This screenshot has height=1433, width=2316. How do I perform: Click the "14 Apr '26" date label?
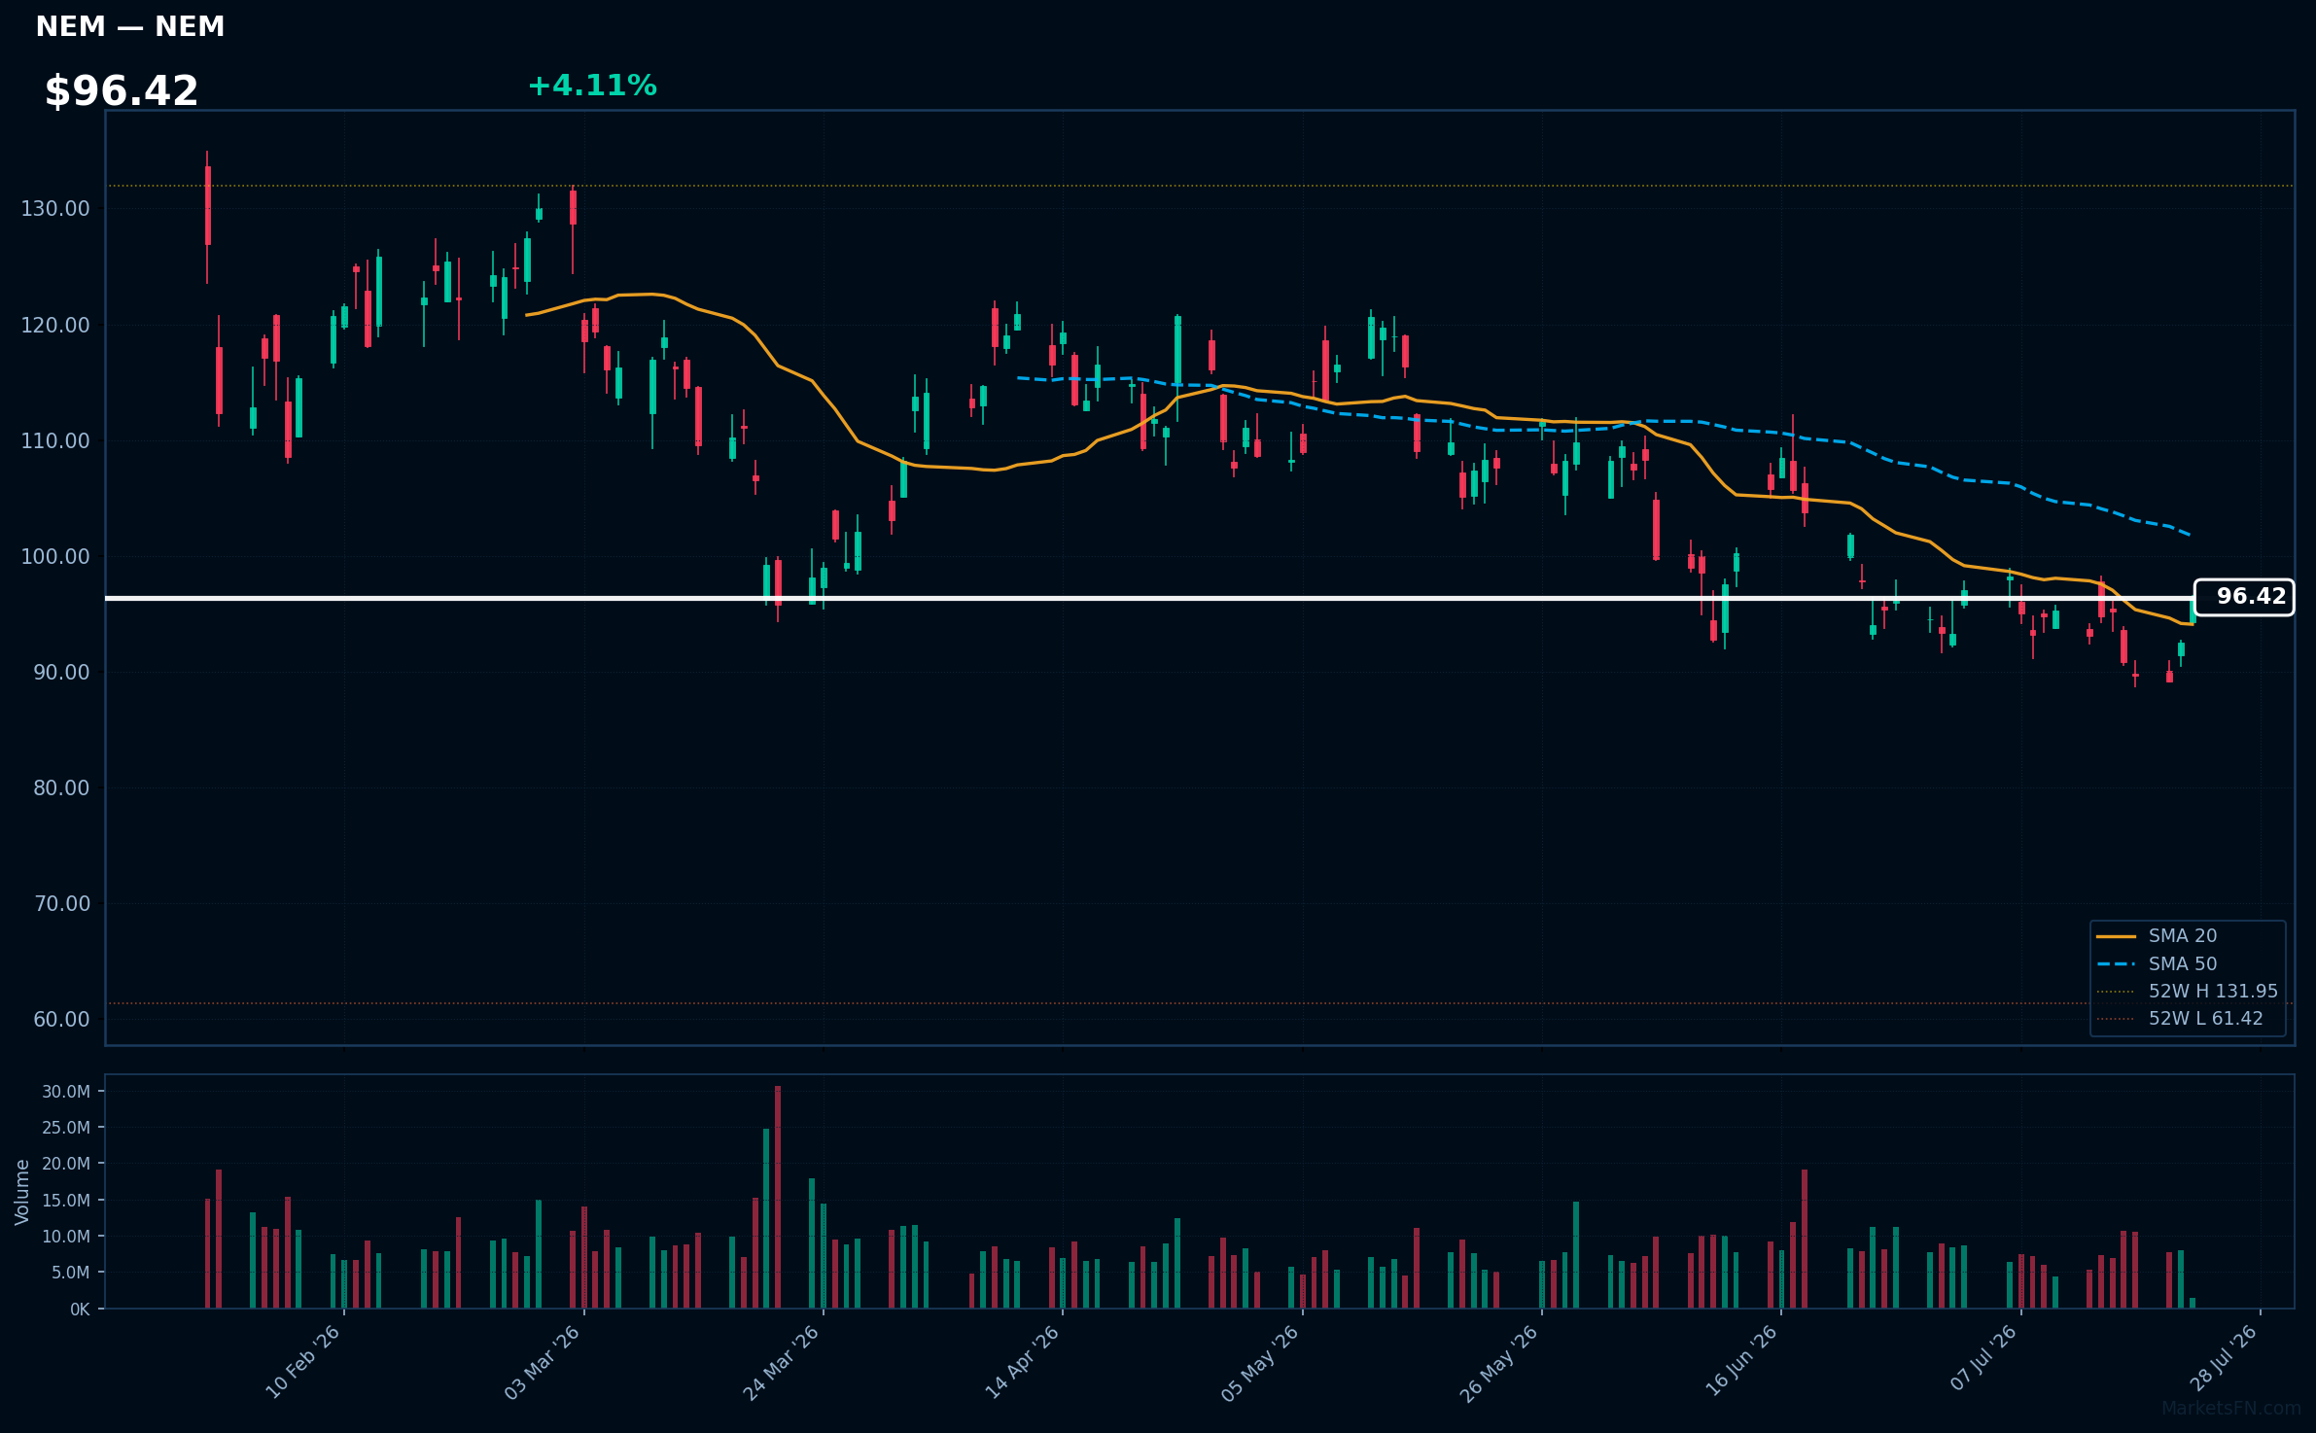tap(1022, 1361)
